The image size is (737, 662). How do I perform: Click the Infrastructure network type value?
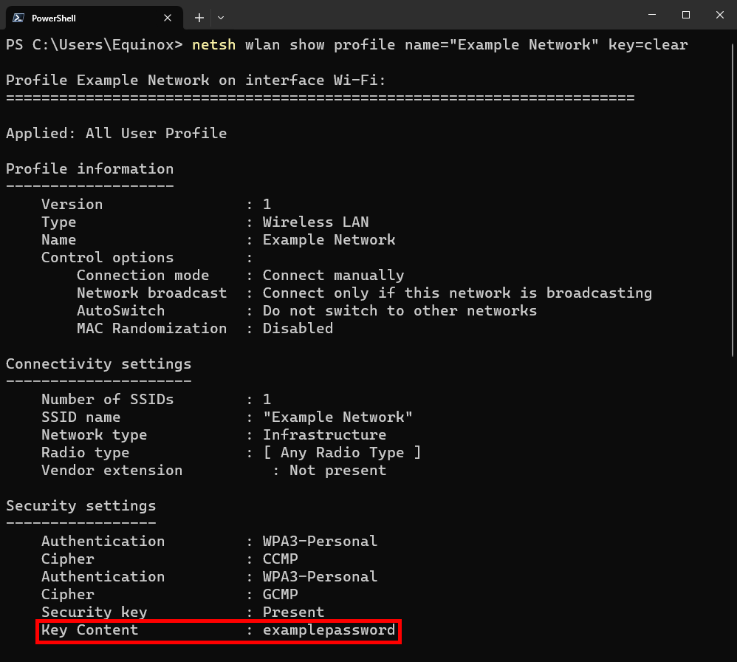pyautogui.click(x=324, y=435)
